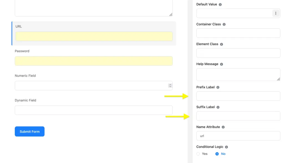This screenshot has height=163, width=284.
Task: Click the Submit Form button
Action: pyautogui.click(x=29, y=131)
